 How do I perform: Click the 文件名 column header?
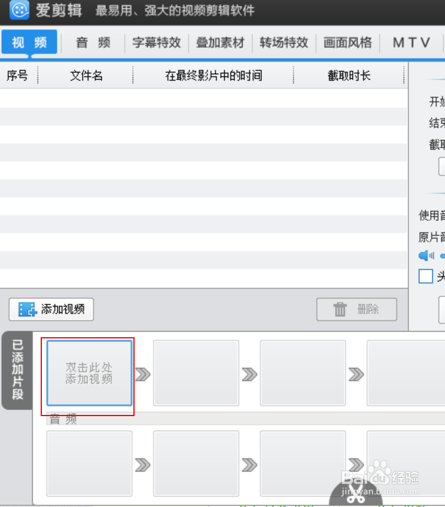coord(86,76)
